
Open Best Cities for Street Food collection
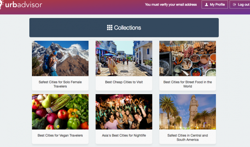pyautogui.click(x=188, y=84)
